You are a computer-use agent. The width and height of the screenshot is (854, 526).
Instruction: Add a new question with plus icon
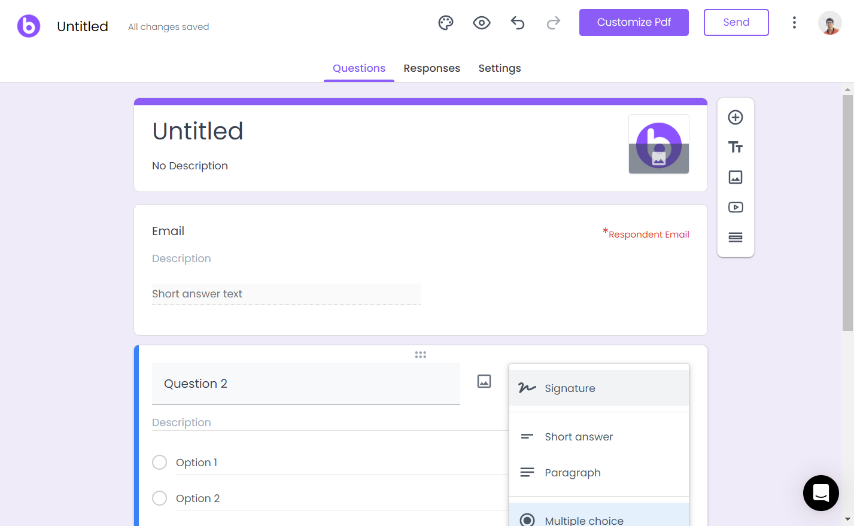(x=736, y=117)
